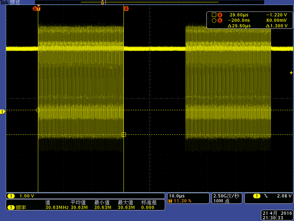The image size is (294, 221).
Task: Select the orange cursor 'a' marker at top
Action: (x=126, y=9)
